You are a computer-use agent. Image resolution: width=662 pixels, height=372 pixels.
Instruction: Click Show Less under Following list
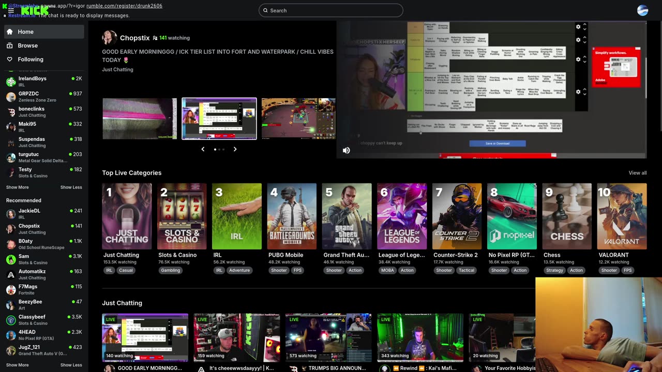(71, 187)
